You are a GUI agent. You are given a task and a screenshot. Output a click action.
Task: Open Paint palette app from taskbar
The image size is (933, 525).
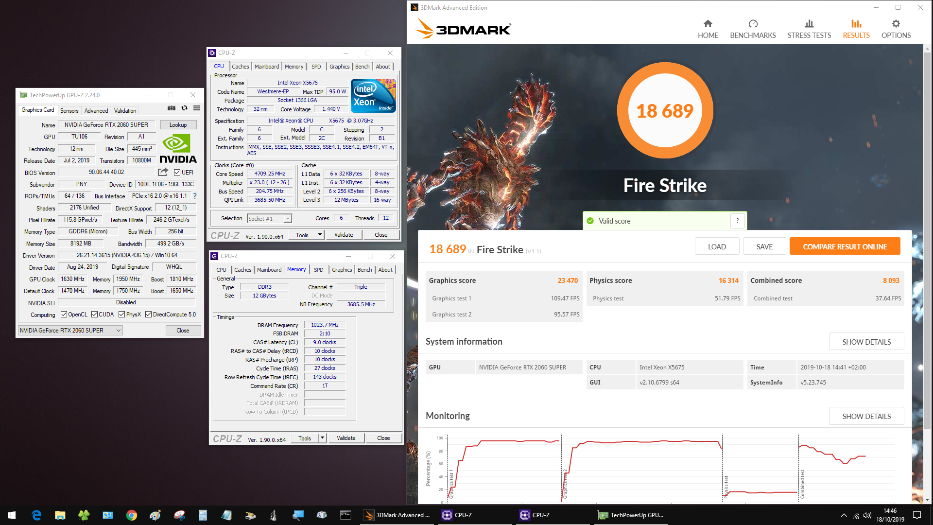click(x=155, y=515)
